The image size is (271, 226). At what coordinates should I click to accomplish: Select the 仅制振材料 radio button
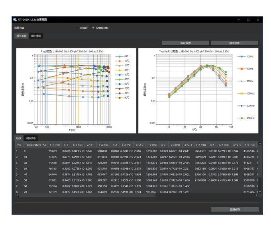[x=93, y=28]
